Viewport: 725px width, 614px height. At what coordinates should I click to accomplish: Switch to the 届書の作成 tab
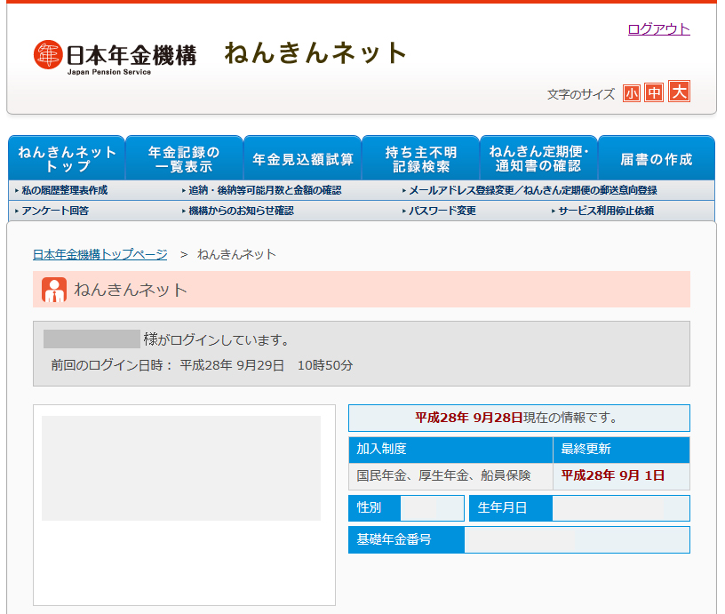click(x=656, y=159)
